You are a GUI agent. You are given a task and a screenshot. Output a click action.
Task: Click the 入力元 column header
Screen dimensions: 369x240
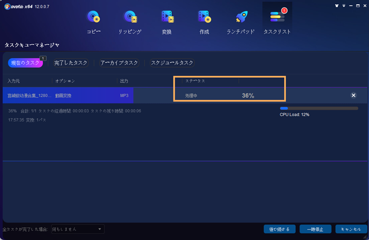pos(14,81)
